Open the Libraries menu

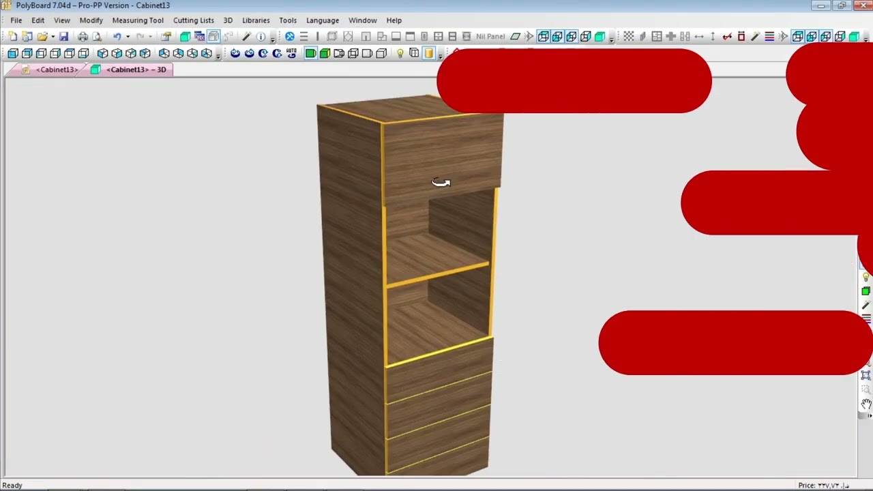point(256,20)
